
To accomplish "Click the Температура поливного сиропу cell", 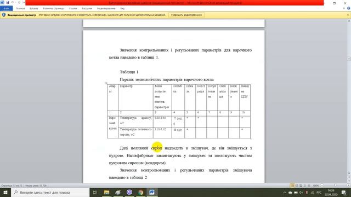I will 135,132.
